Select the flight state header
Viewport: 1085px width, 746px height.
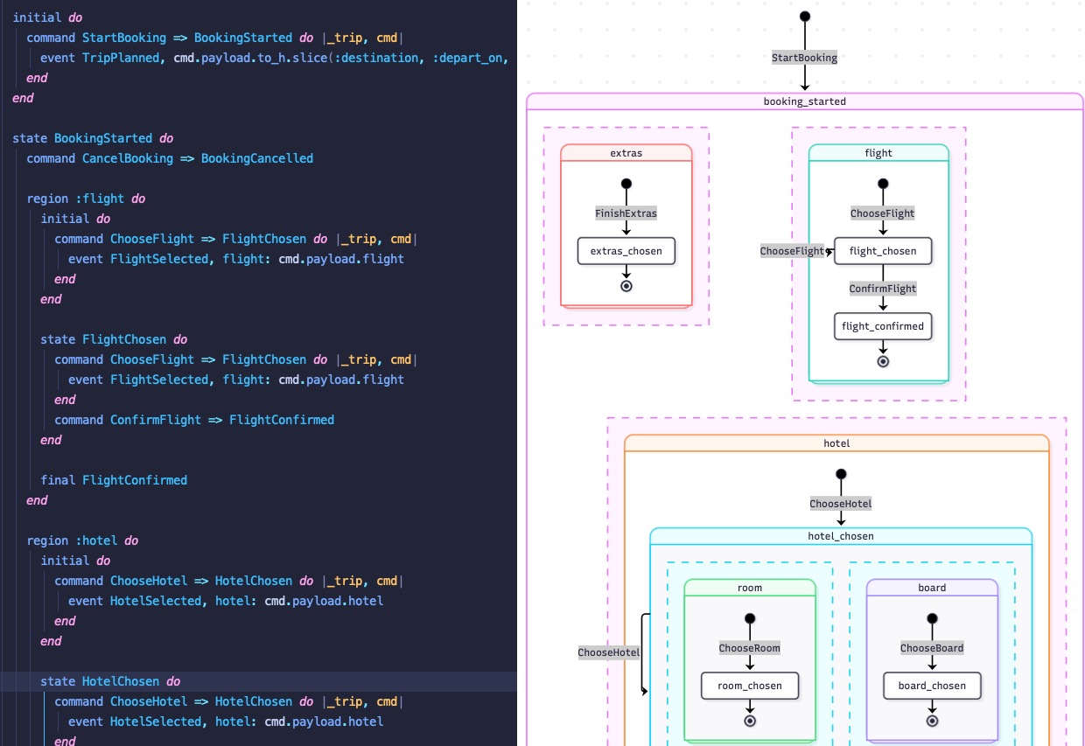(878, 153)
